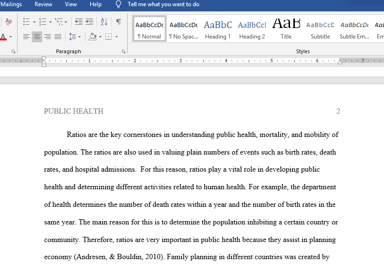Apply borders to the paragraph
The width and height of the screenshot is (384, 271).
(x=109, y=37)
